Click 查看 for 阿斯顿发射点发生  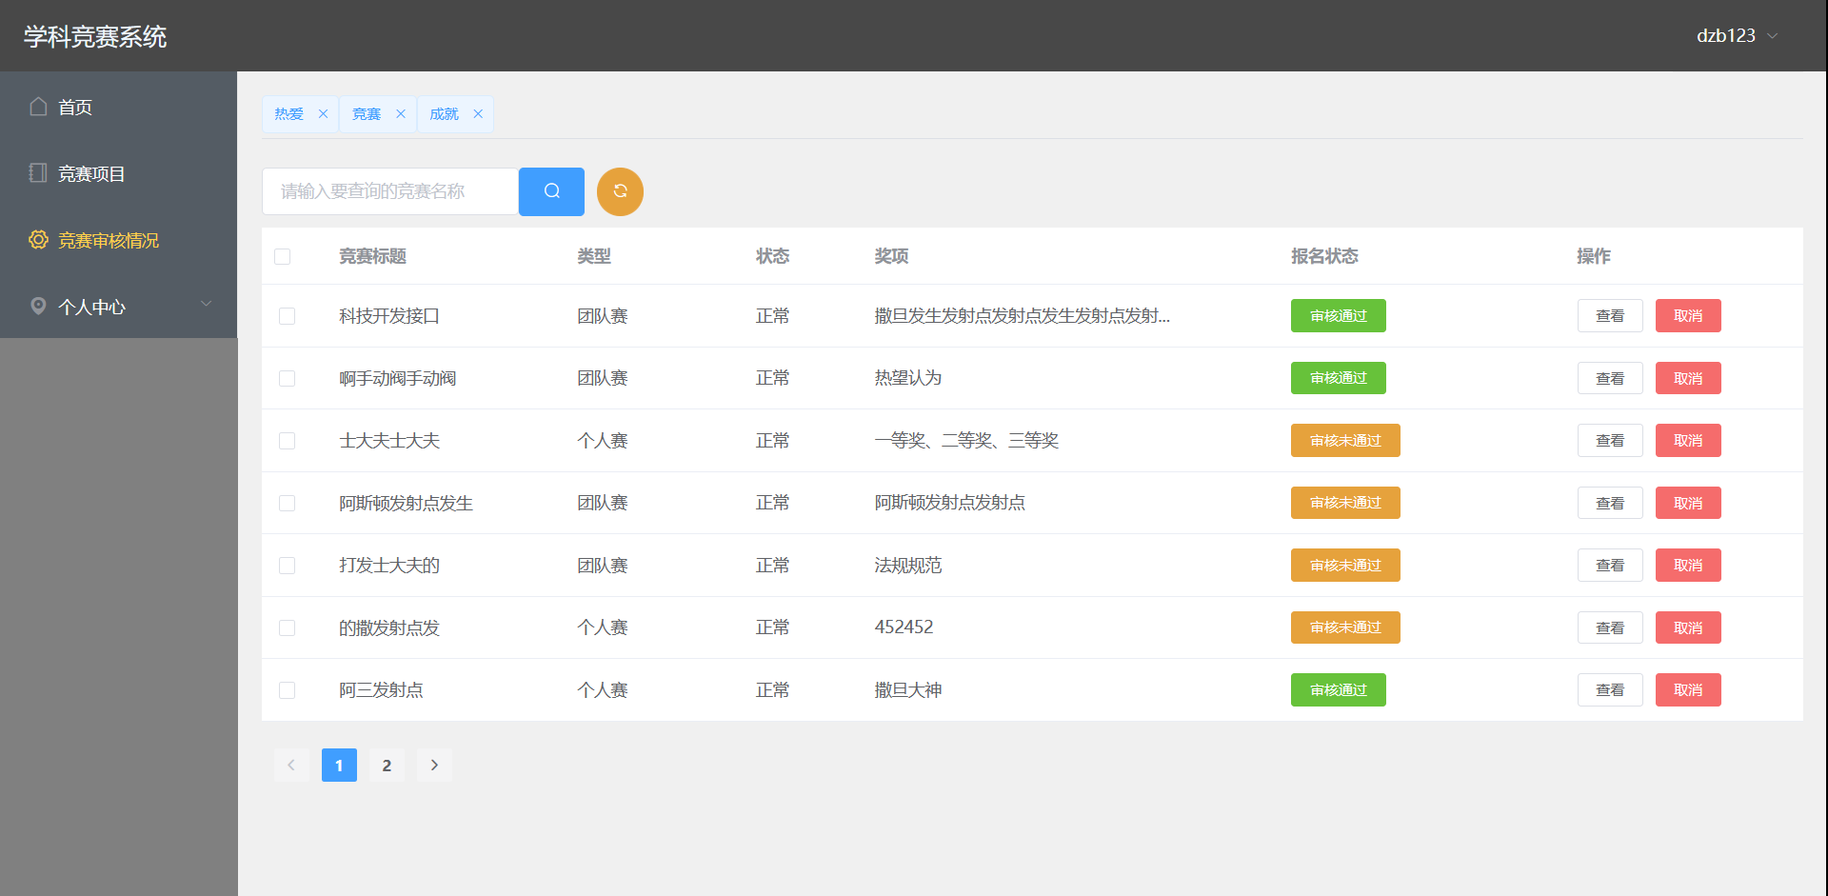click(x=1610, y=503)
